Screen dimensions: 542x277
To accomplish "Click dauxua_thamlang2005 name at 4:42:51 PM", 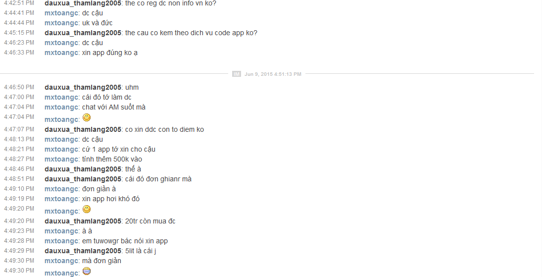I will 83,3.
